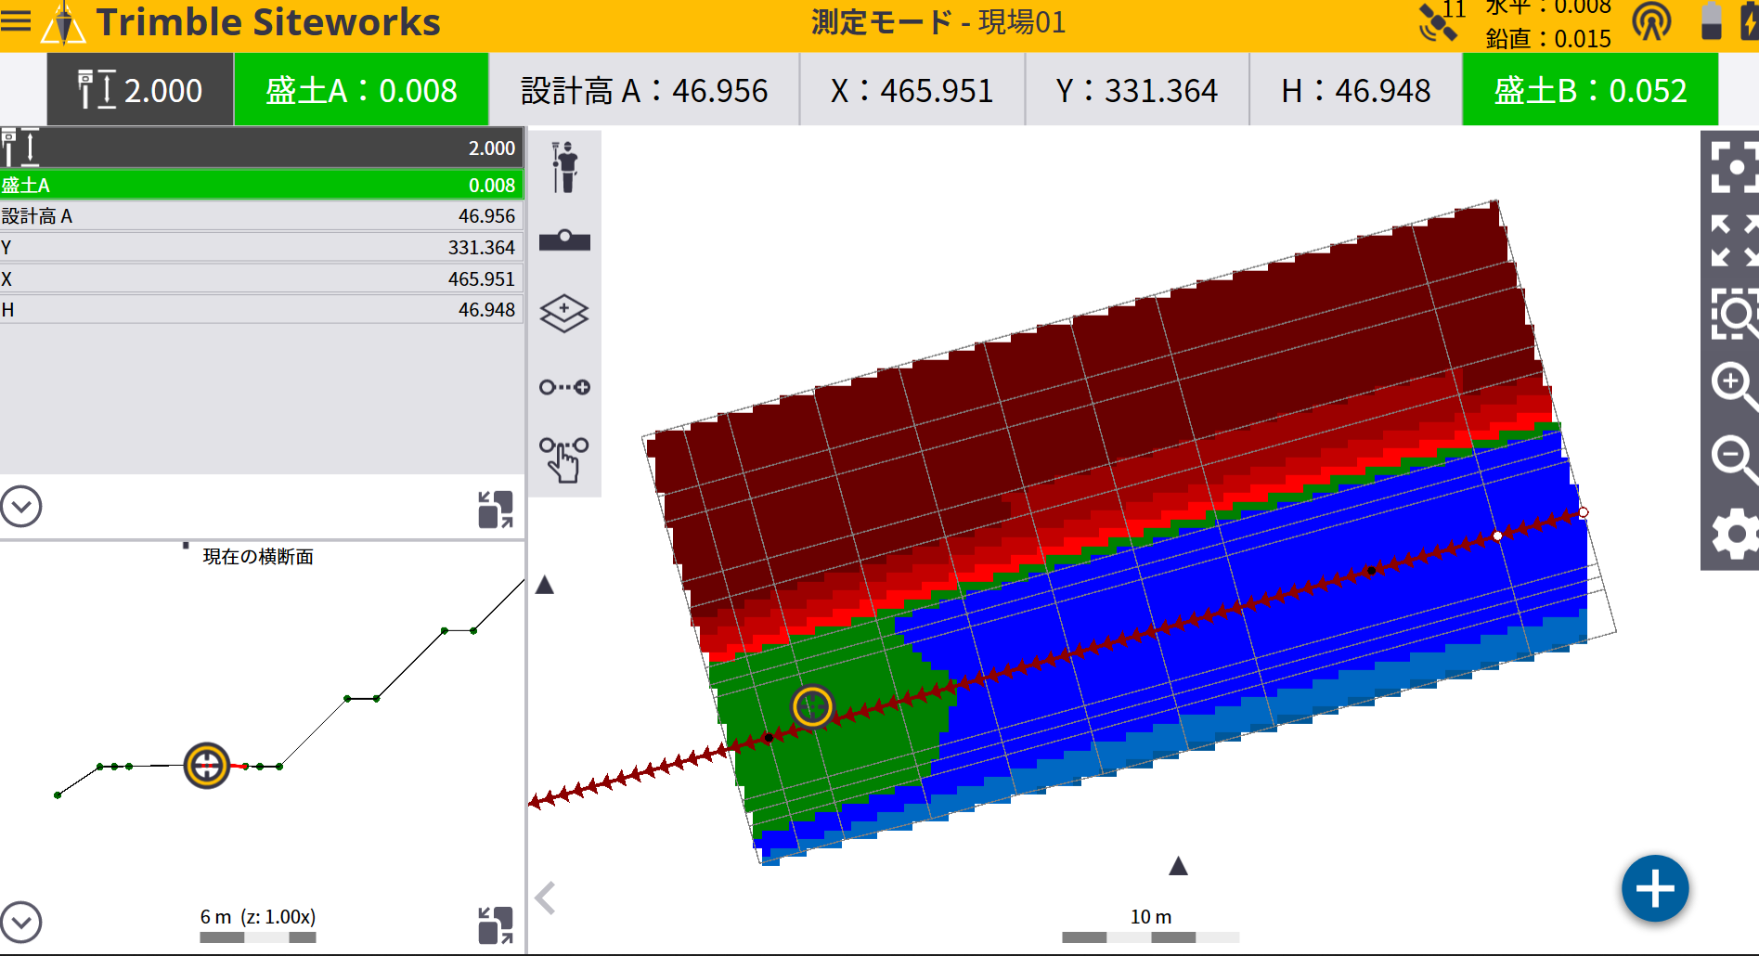Tap the 盛土A 0.008 info bar tile
The height and width of the screenshot is (956, 1759).
361,90
